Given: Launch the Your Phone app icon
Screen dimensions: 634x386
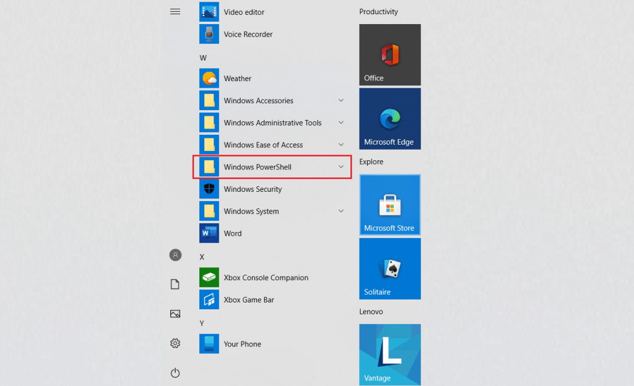Looking at the screenshot, I should 209,344.
